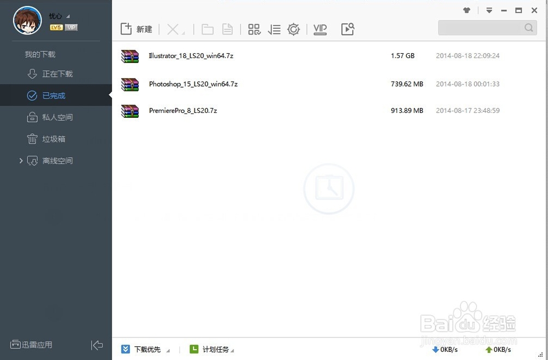Image resolution: width=548 pixels, height=360 pixels.
Task: Click the LV5 level badge
Action: [56, 27]
